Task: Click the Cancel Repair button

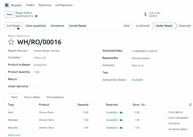Action: tap(78, 26)
